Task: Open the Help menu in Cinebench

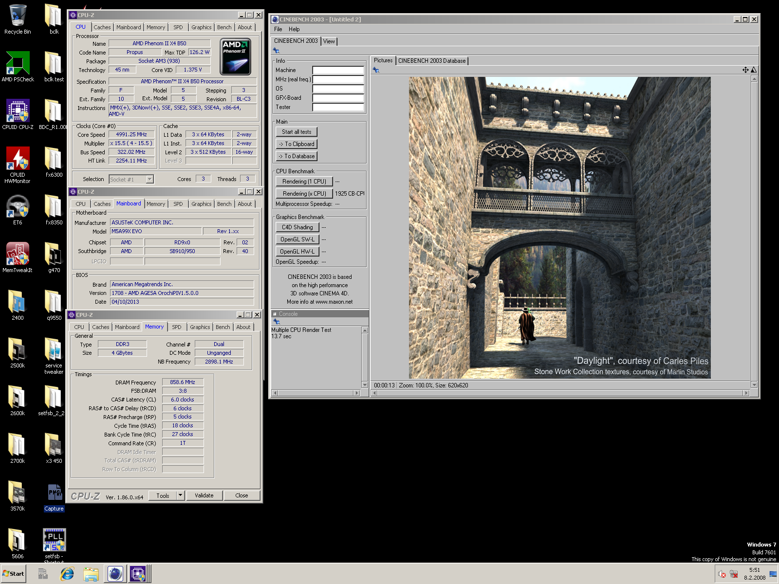Action: point(294,29)
